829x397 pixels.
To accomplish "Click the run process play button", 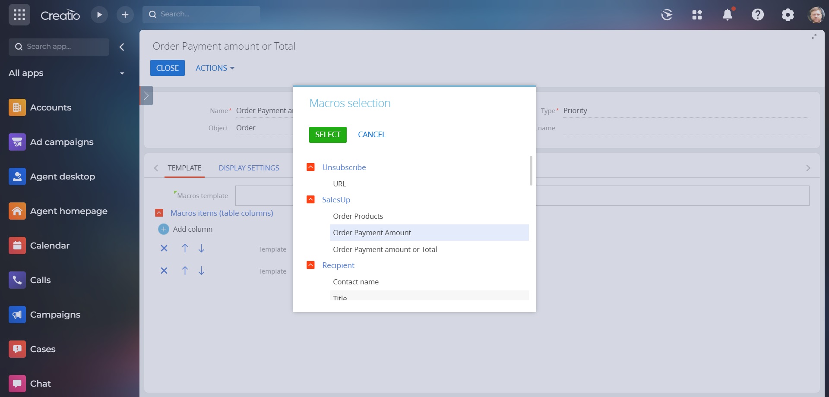I will (99, 15).
